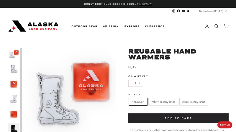Image resolution: width=236 pixels, height=132 pixels.
Task: Open the shopping cart icon
Action: click(226, 26)
